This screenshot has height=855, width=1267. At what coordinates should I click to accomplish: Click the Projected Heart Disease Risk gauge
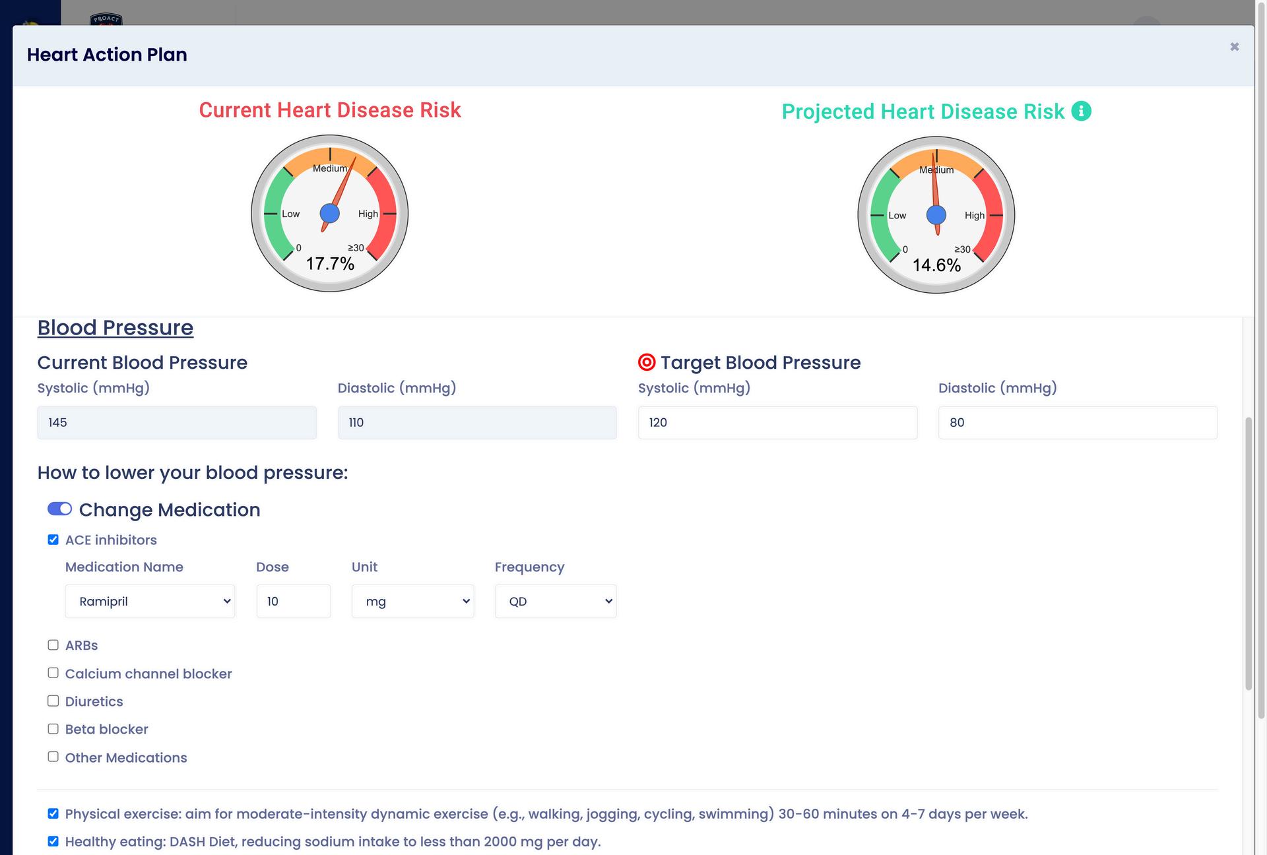pos(936,215)
